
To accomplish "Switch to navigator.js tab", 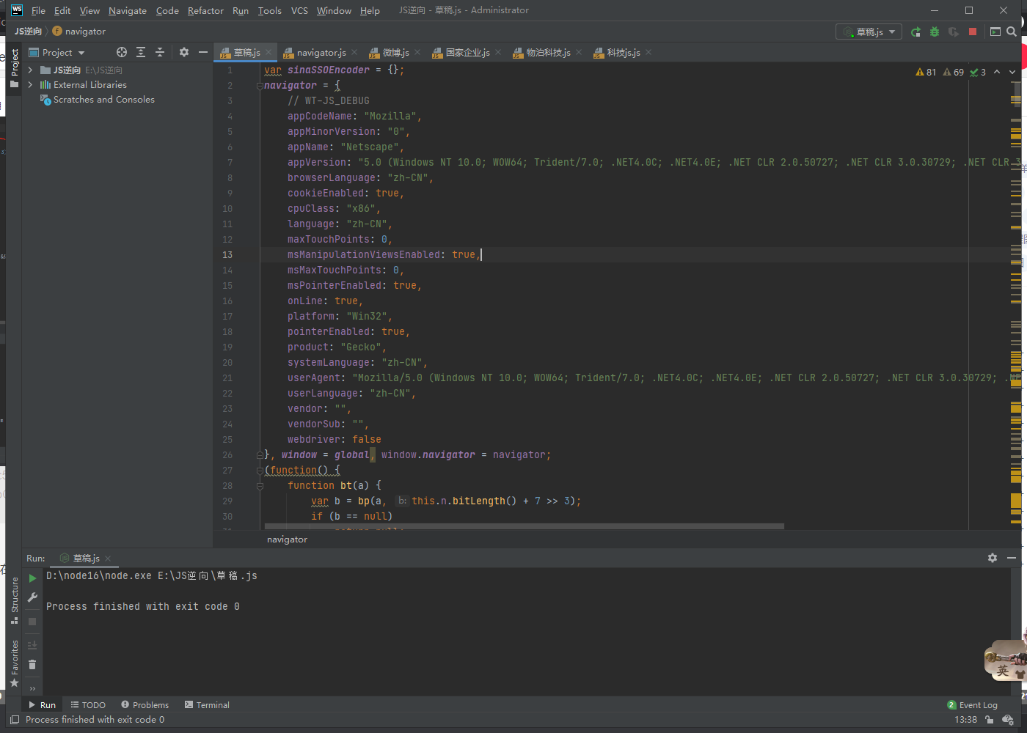I will [321, 52].
